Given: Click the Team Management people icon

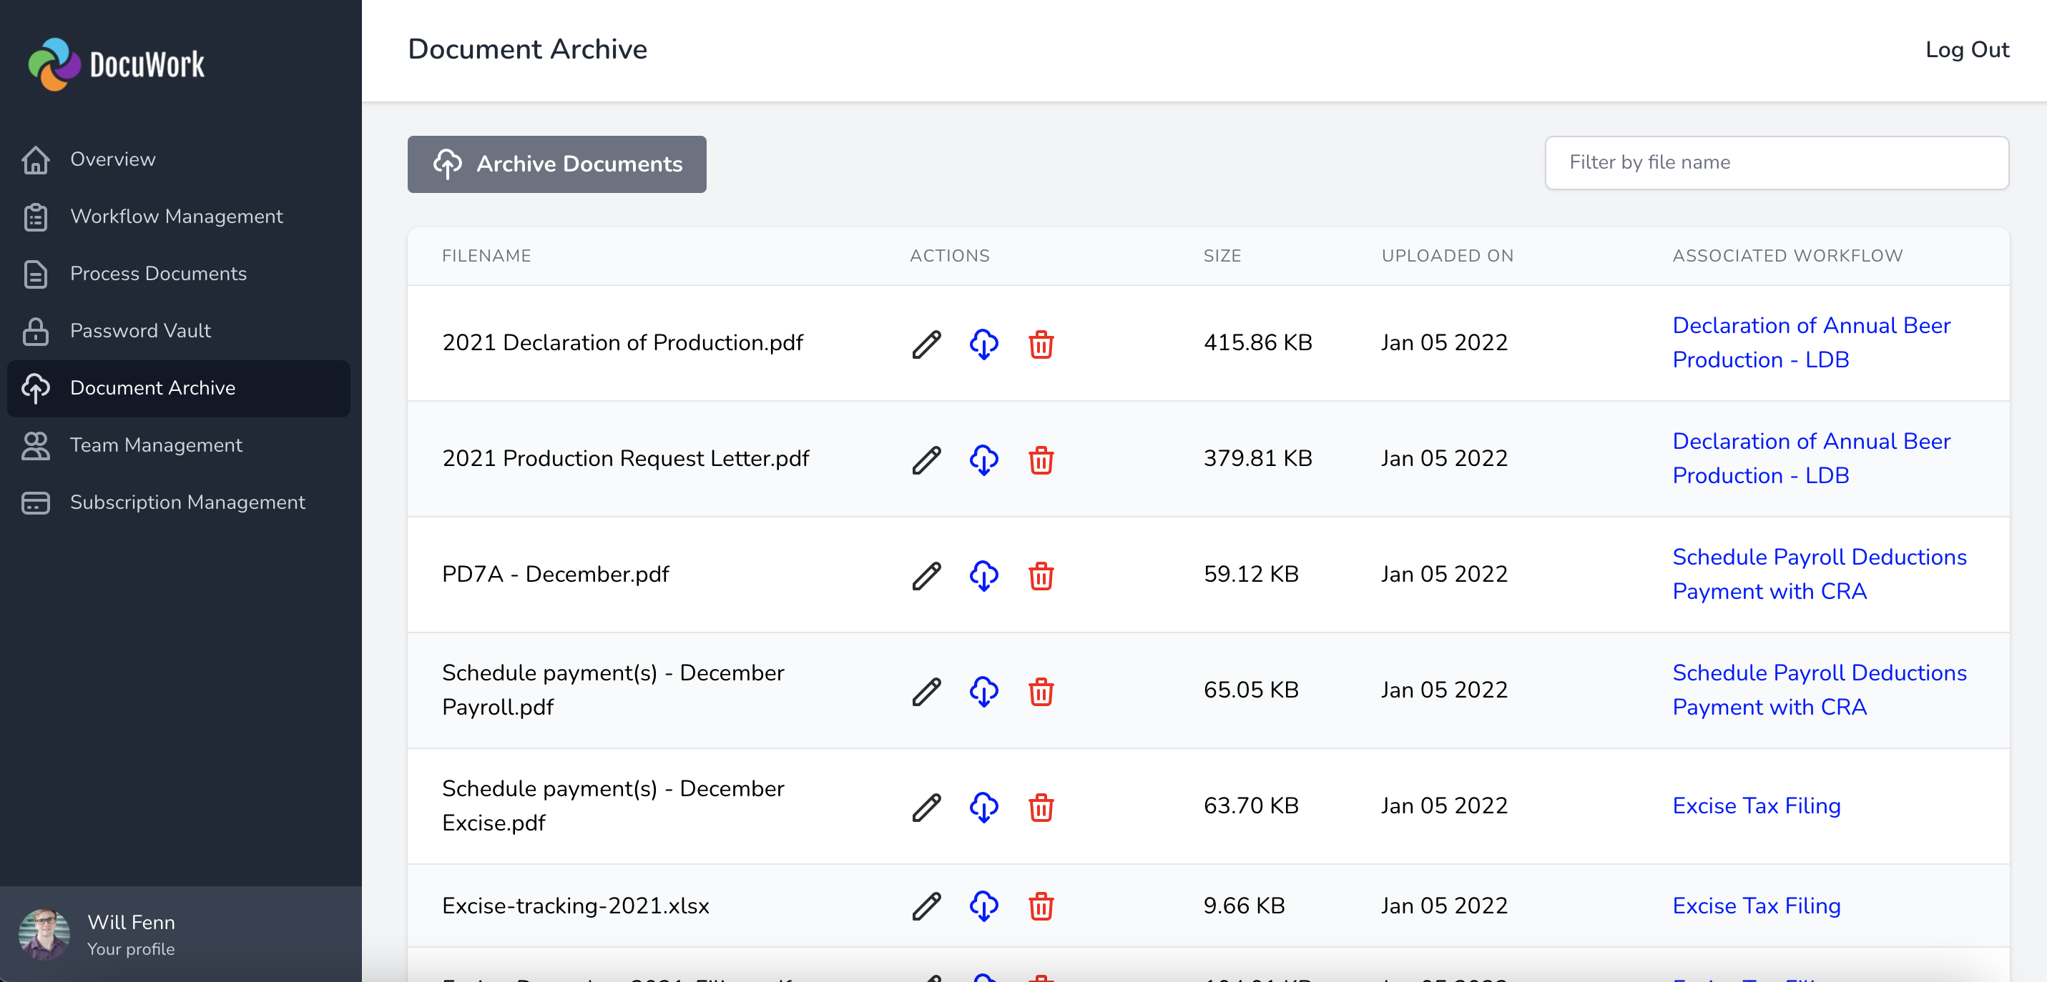Looking at the screenshot, I should click(x=35, y=446).
